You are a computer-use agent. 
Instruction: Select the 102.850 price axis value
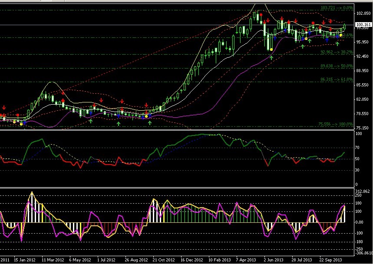pyautogui.click(x=363, y=13)
